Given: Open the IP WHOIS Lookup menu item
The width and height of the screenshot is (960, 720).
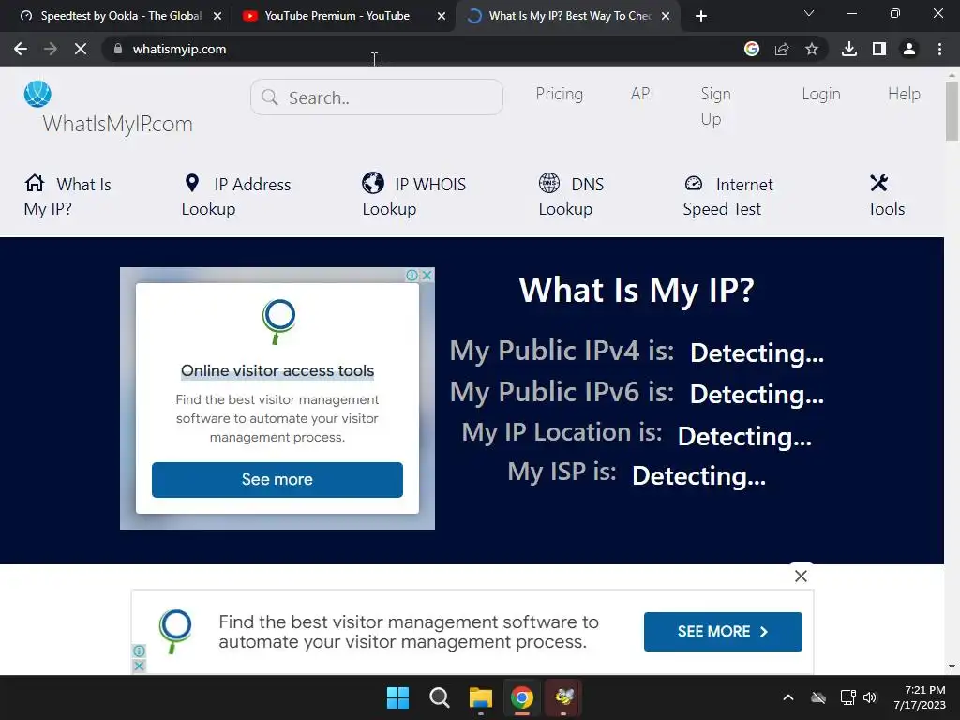Looking at the screenshot, I should tap(413, 196).
